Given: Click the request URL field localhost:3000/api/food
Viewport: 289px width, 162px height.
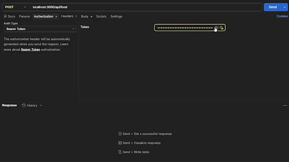Looking at the screenshot, I should (146, 7).
